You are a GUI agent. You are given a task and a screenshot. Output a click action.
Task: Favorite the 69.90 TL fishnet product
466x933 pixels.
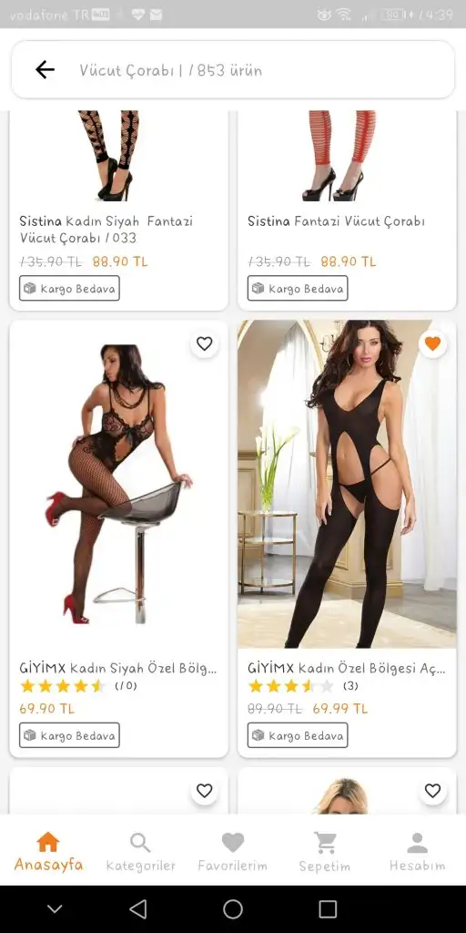pos(205,343)
